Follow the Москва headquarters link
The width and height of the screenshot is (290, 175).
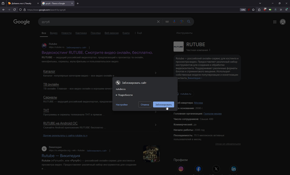(198, 103)
